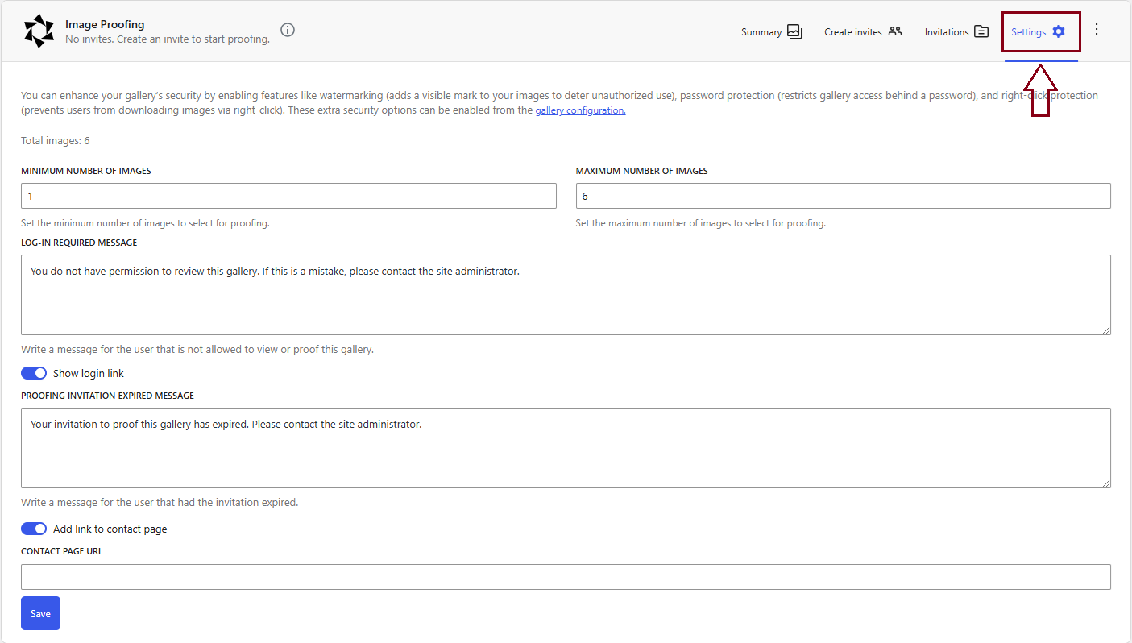
Task: Follow the gallery configuration link
Action: click(580, 110)
